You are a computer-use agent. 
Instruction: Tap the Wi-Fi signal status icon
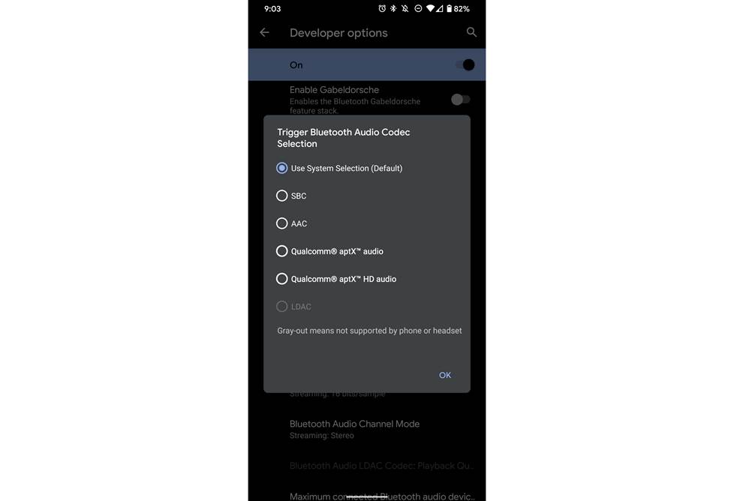430,8
